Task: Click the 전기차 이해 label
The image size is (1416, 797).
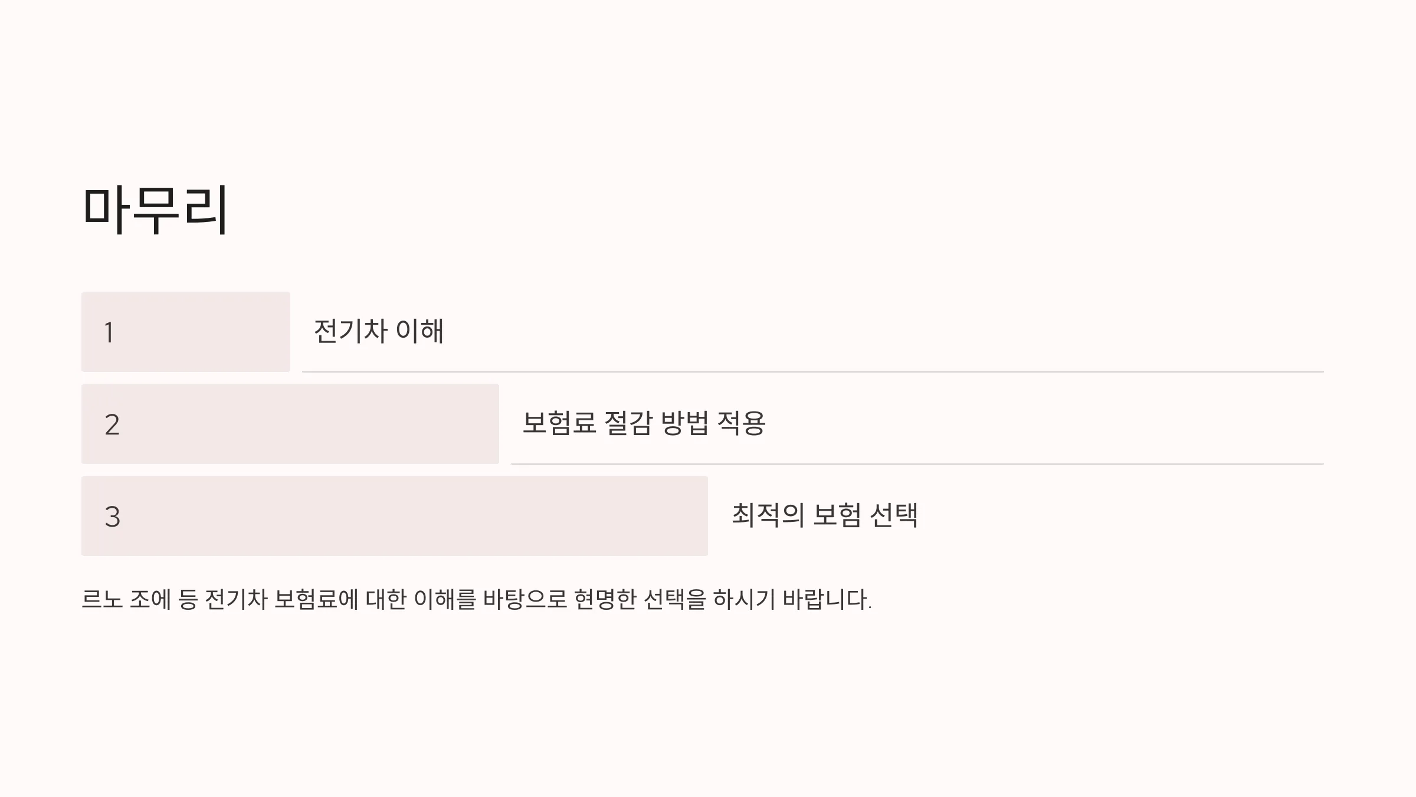Action: 378,331
